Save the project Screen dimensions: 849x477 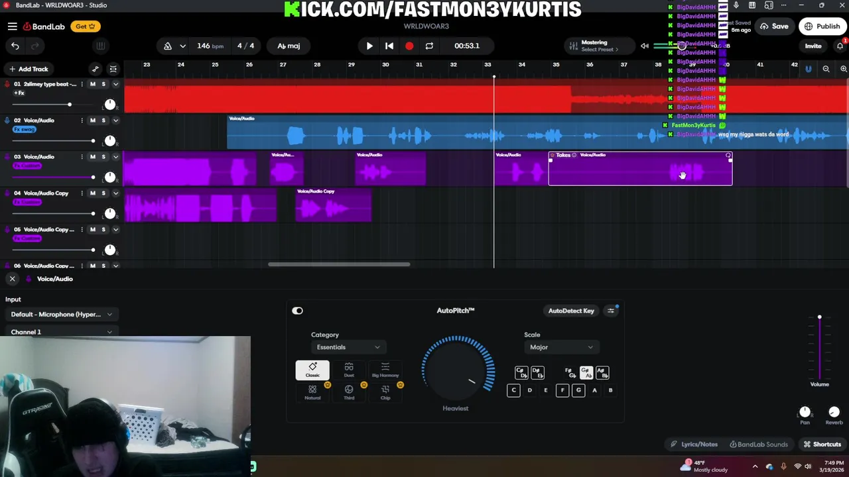click(x=774, y=26)
